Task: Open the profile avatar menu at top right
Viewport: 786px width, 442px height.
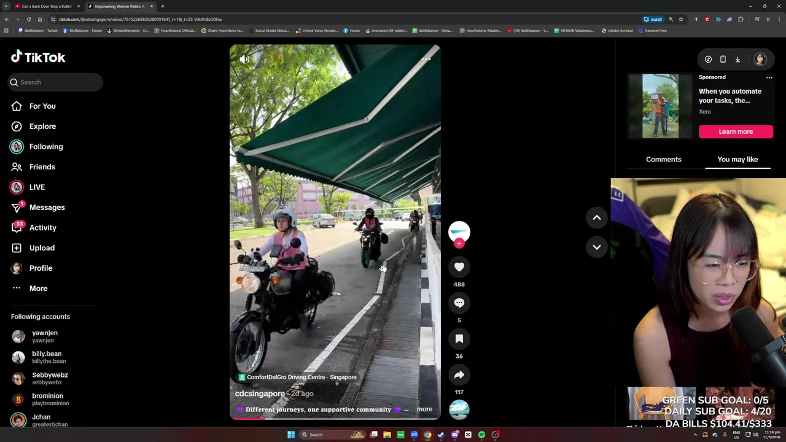Action: click(x=760, y=59)
